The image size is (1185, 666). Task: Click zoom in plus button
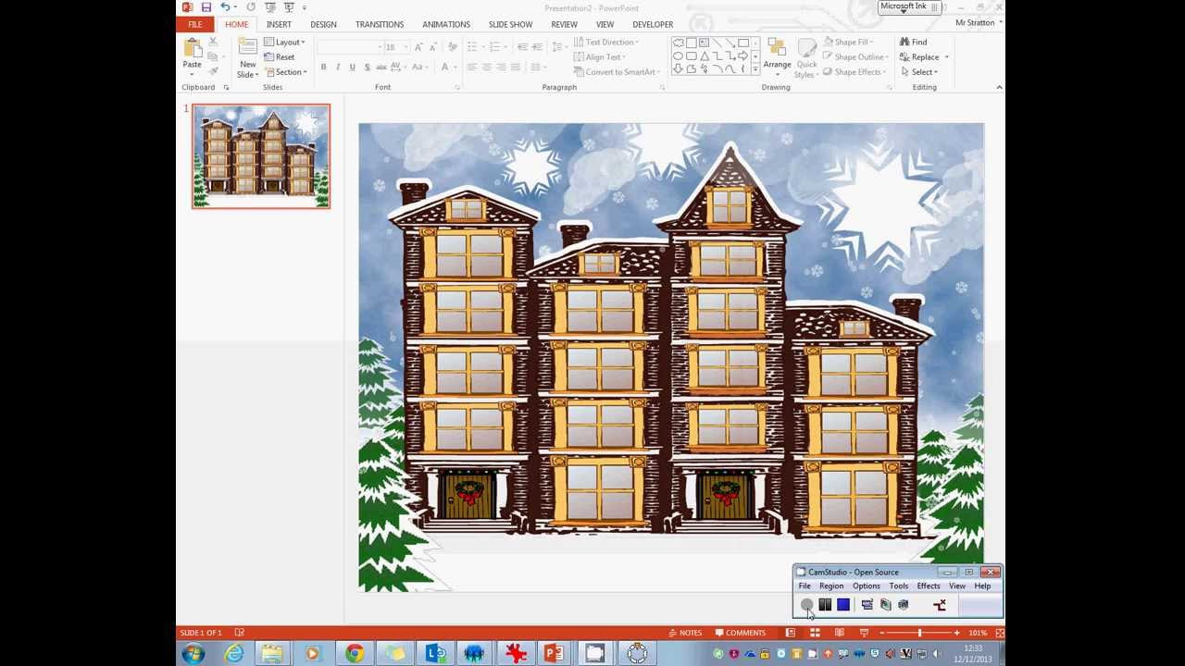click(956, 633)
